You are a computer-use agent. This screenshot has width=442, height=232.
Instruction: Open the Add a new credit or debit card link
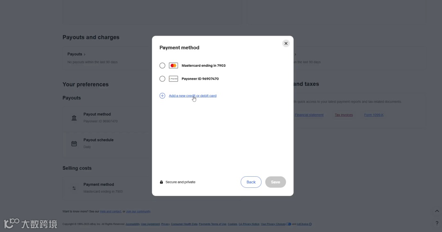193,96
